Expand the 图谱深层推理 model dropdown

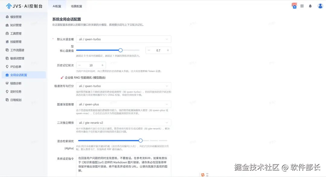point(123,104)
